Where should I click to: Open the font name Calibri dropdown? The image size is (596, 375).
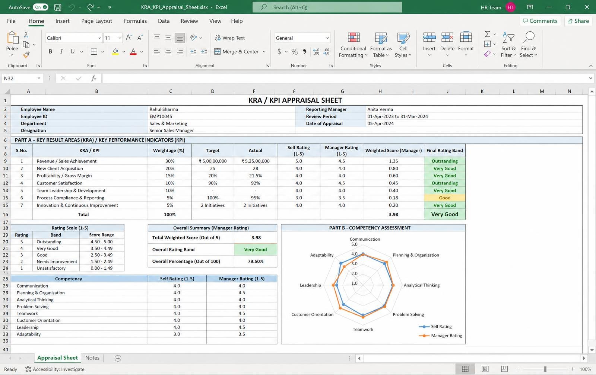(x=99, y=38)
